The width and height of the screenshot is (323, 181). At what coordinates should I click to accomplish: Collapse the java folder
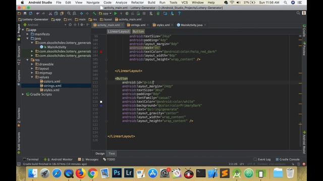coord(27,38)
